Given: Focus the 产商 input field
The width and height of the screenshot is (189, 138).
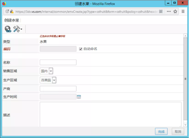Looking at the screenshot, I should coord(58,89).
